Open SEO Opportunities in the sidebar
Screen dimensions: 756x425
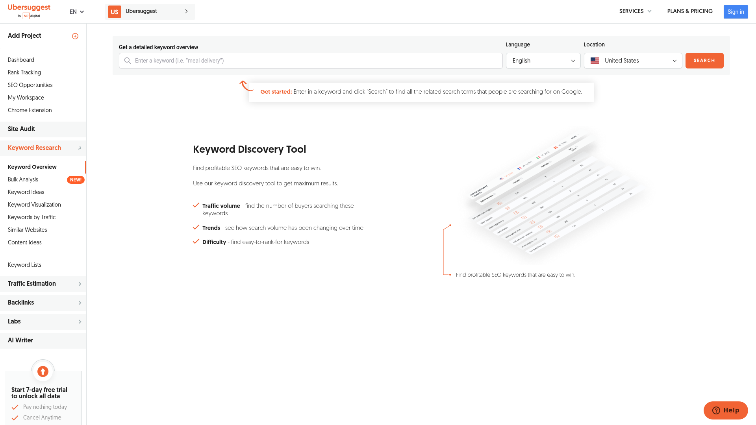coord(30,85)
